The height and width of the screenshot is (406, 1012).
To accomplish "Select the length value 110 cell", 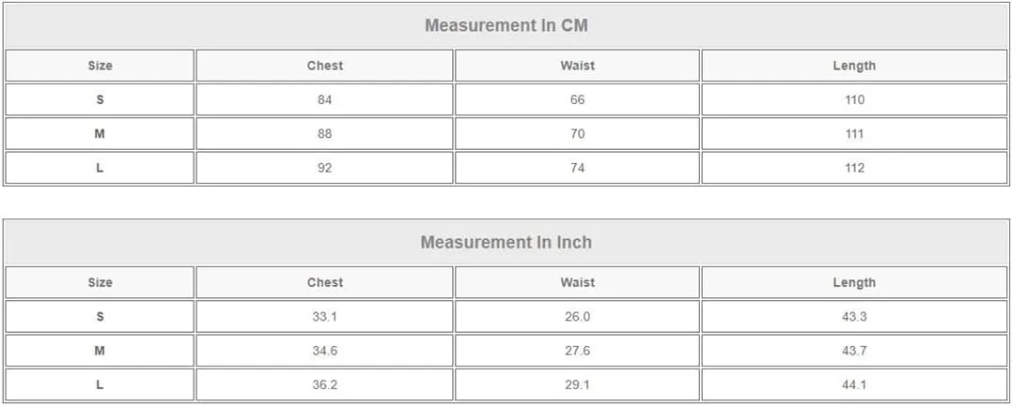I will [854, 100].
